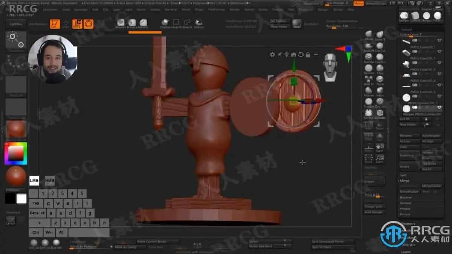Pick a color in the color picker square
452x254 pixels.
tap(16, 153)
